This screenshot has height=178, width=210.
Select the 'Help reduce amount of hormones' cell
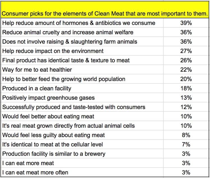pyautogui.click(x=79, y=23)
